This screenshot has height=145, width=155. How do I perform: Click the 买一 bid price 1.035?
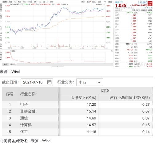[133, 29]
